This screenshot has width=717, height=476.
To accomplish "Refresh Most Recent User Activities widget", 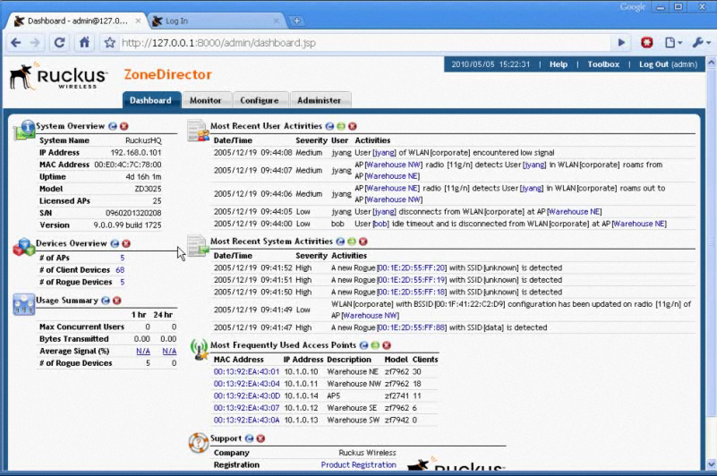I will point(329,126).
